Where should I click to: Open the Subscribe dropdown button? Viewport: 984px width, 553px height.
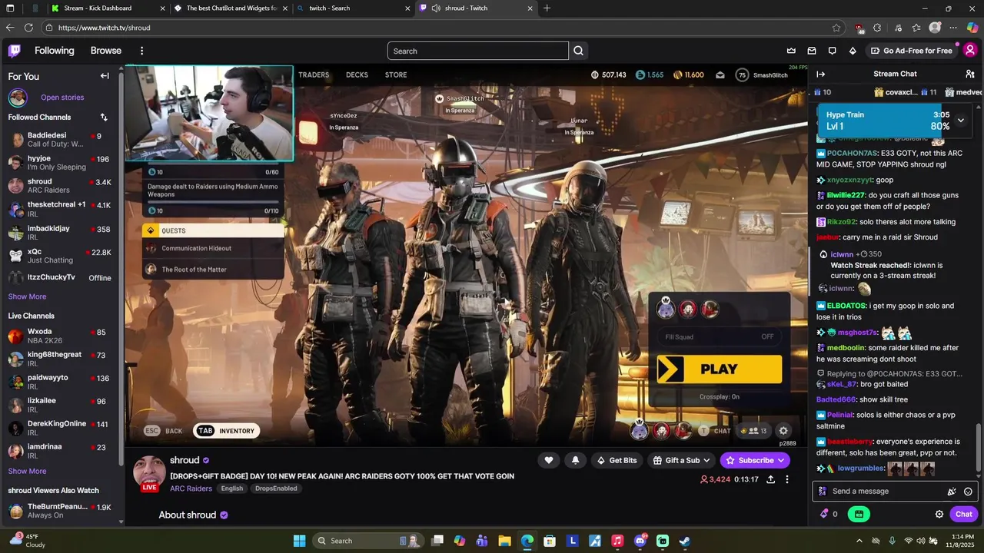pyautogui.click(x=755, y=460)
